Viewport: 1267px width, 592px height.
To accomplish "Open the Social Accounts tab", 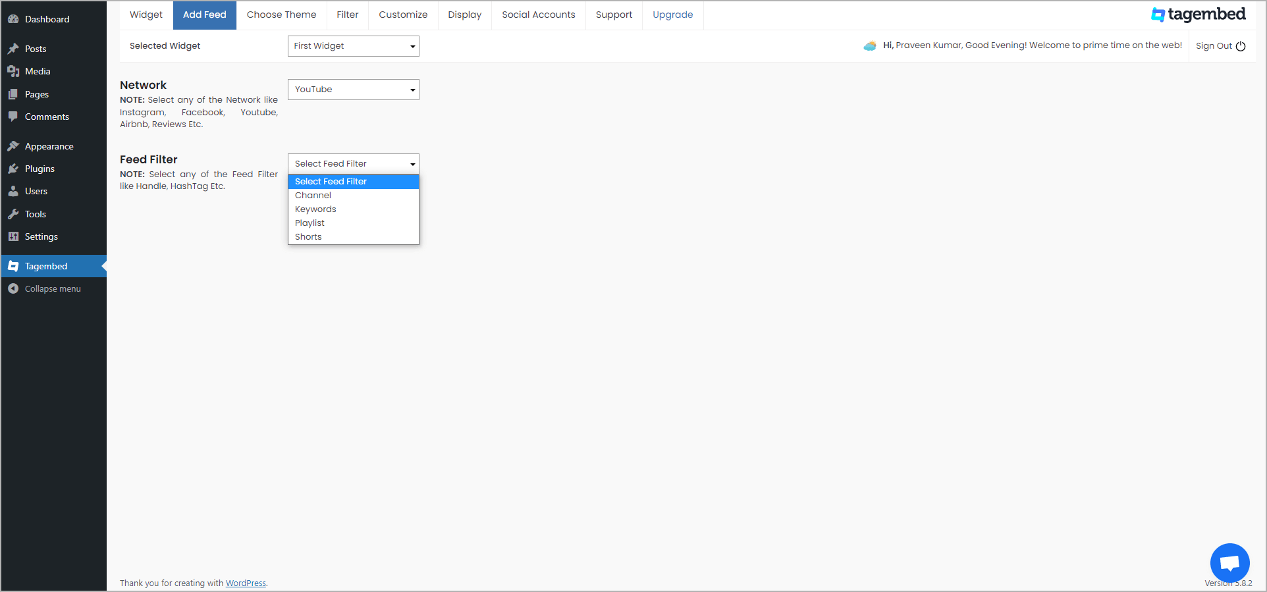I will click(x=539, y=15).
